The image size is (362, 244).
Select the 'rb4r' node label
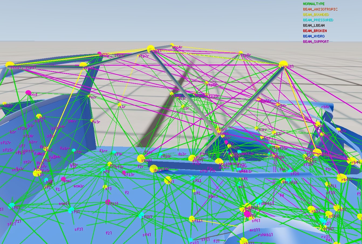(282, 106)
